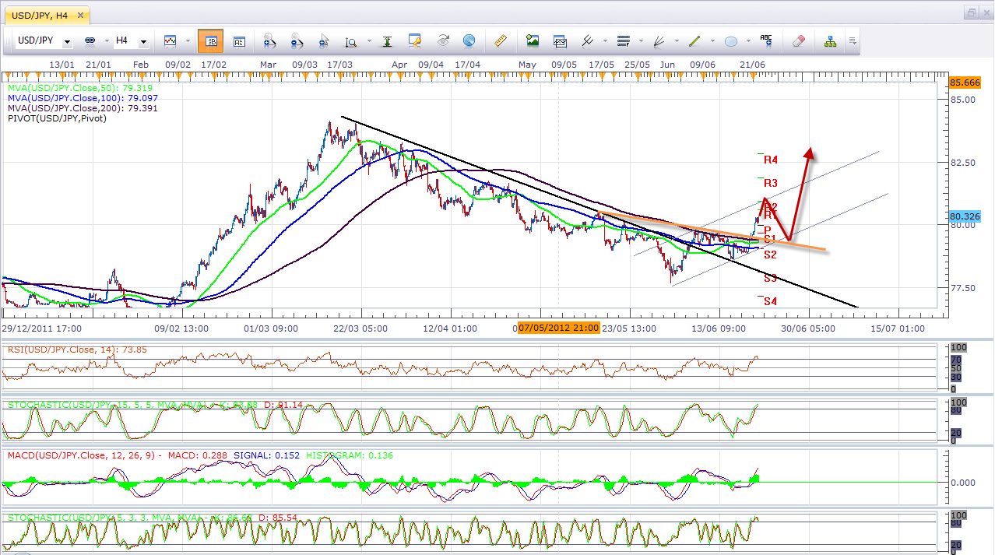Click the blue globe icon

[469, 40]
